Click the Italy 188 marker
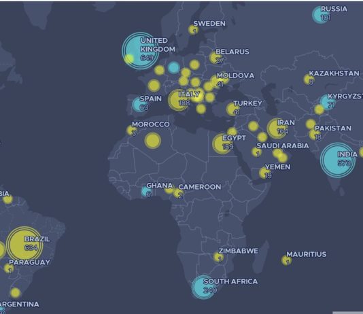Image resolution: width=363 pixels, height=314 pixels. coord(178,100)
